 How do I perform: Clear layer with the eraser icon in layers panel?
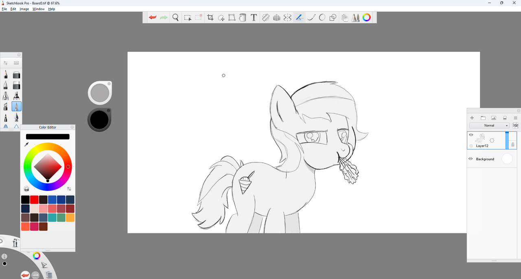pyautogui.click(x=505, y=118)
